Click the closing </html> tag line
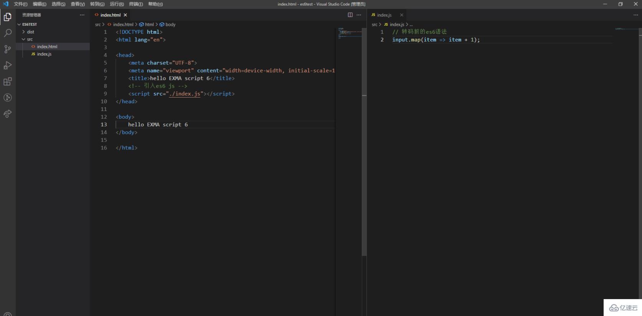This screenshot has height=316, width=642. point(126,147)
